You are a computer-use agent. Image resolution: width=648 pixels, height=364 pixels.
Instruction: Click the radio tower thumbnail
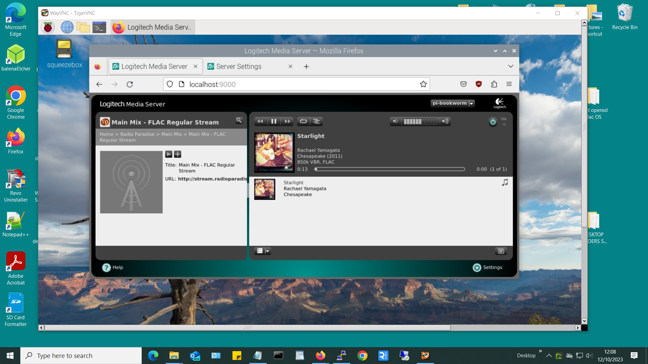[131, 182]
